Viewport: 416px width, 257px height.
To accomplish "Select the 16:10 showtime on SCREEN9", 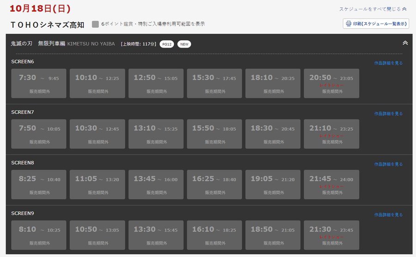I will click(214, 235).
